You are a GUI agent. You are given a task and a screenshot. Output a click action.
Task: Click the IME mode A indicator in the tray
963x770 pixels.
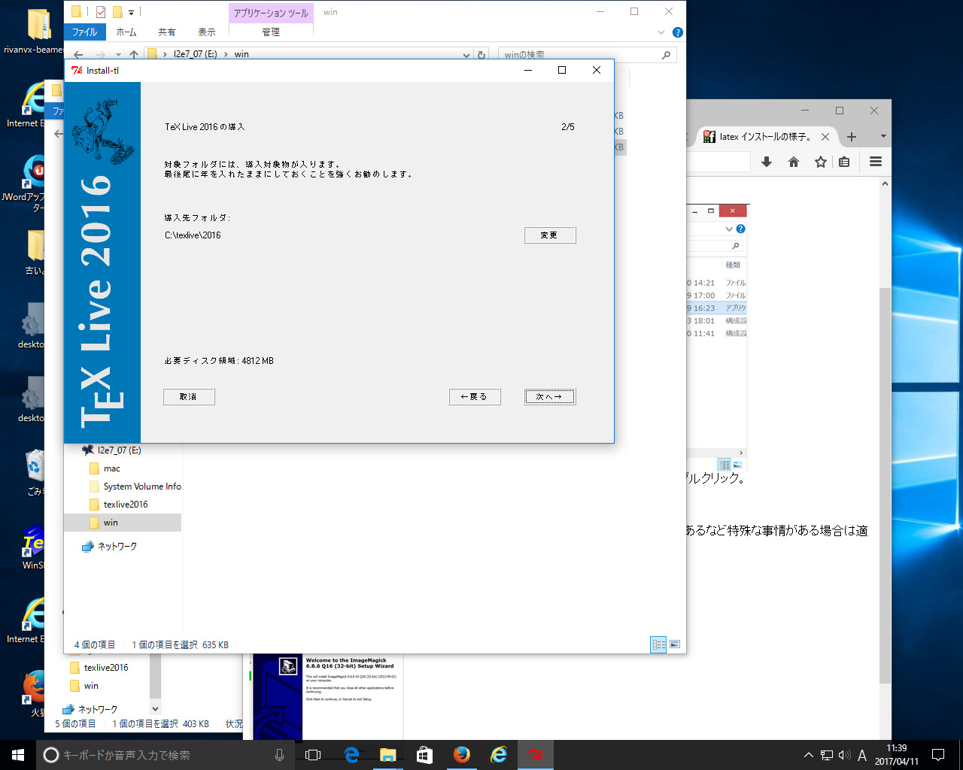click(862, 755)
